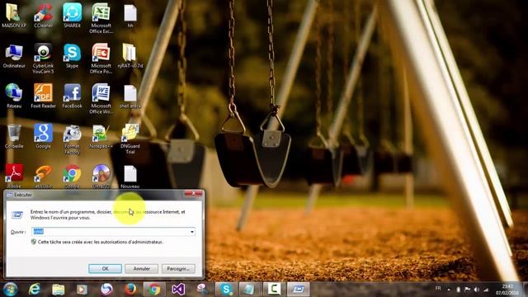The height and width of the screenshot is (297, 528).
Task: Show hidden system tray icons
Action: coord(449,290)
